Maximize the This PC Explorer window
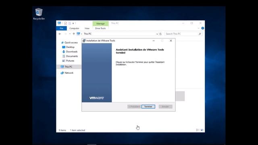This screenshot has height=145, width=258. (192, 23)
